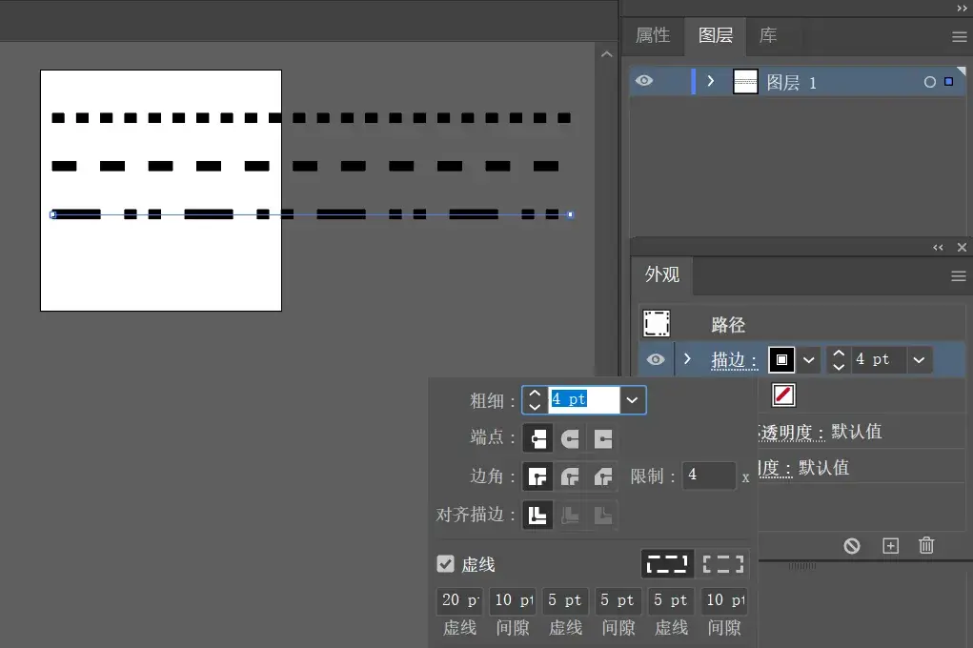The image size is (973, 648).
Task: Switch to the 属性 tab
Action: pos(653,35)
